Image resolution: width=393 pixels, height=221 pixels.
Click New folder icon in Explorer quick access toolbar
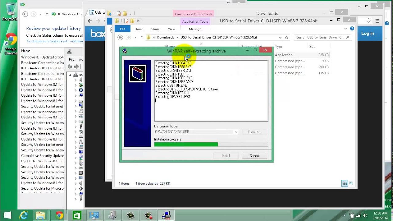click(132, 21)
